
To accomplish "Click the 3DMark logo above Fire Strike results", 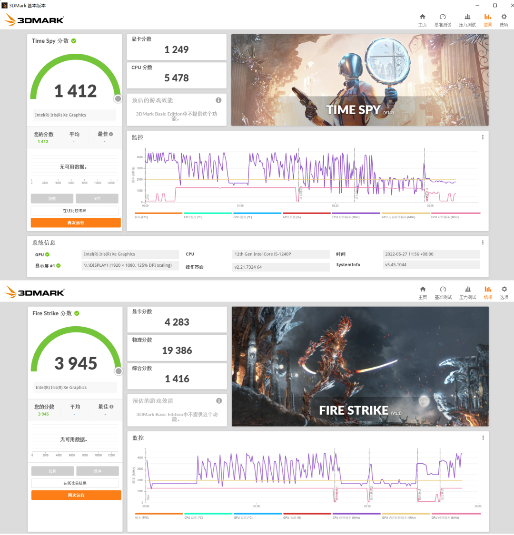I will (x=34, y=292).
